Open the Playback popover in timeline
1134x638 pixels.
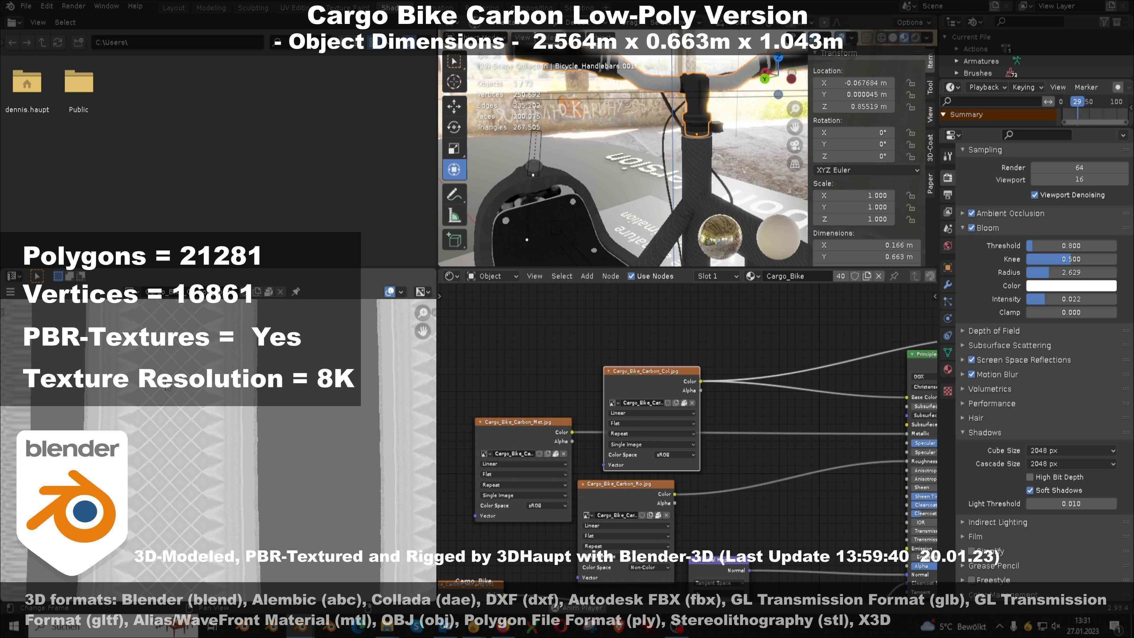click(x=988, y=87)
